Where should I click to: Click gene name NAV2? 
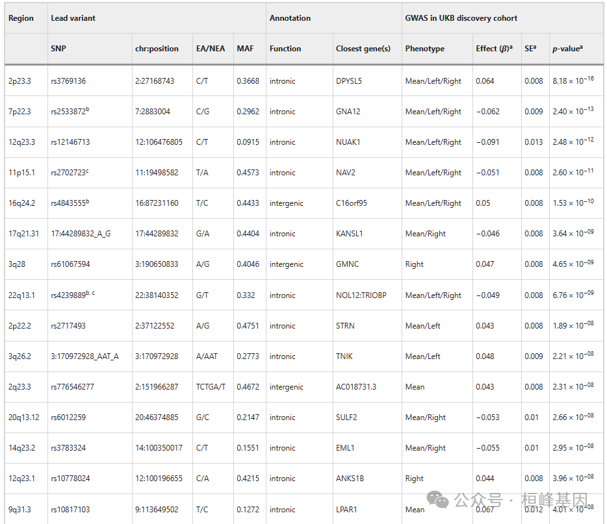click(x=346, y=173)
